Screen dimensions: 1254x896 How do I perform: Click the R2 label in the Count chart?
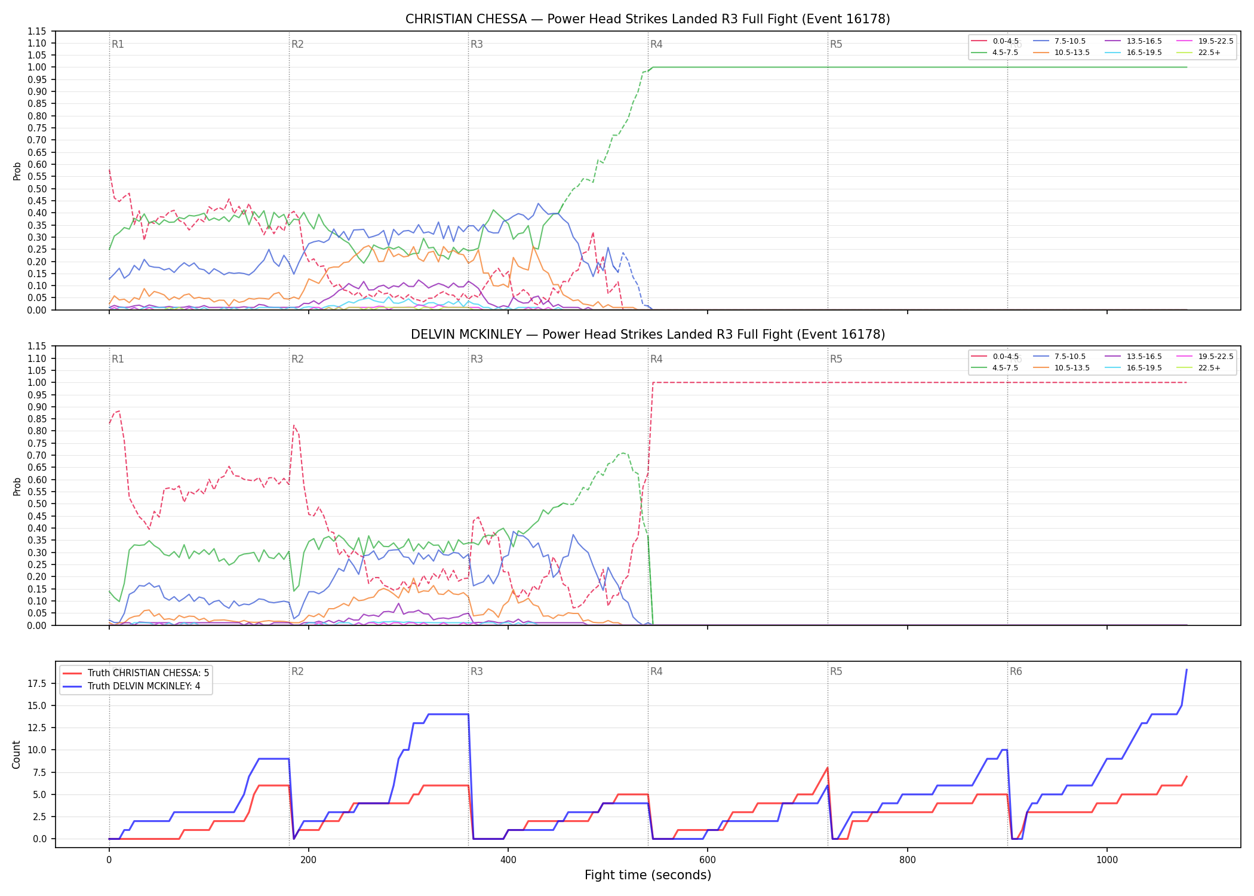click(x=297, y=671)
